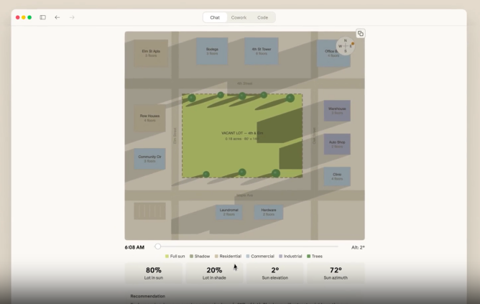
Task: Click the Lot in sun stat card
Action: (x=154, y=273)
